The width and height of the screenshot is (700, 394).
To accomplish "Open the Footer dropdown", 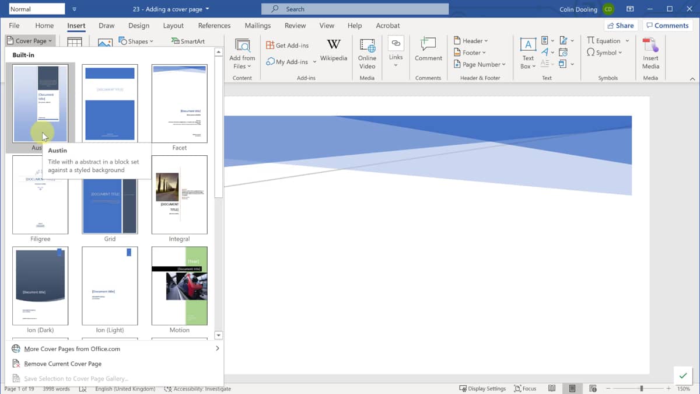I will coord(470,53).
